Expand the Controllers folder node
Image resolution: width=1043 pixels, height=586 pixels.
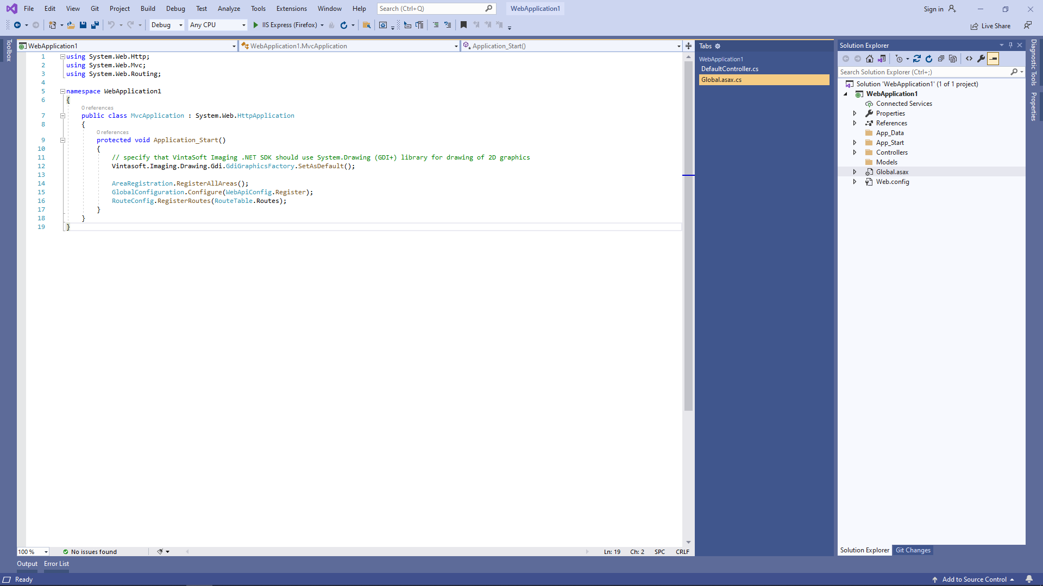[854, 152]
